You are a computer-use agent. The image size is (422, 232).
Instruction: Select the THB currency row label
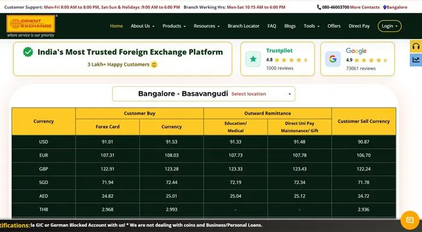43,209
